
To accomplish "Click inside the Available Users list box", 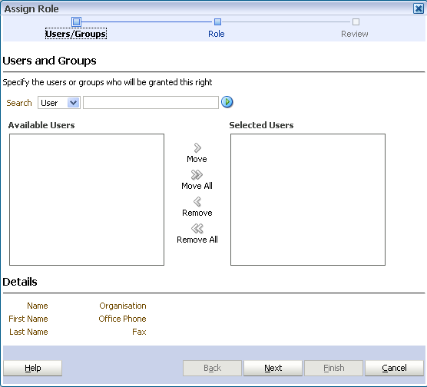I will click(x=87, y=200).
